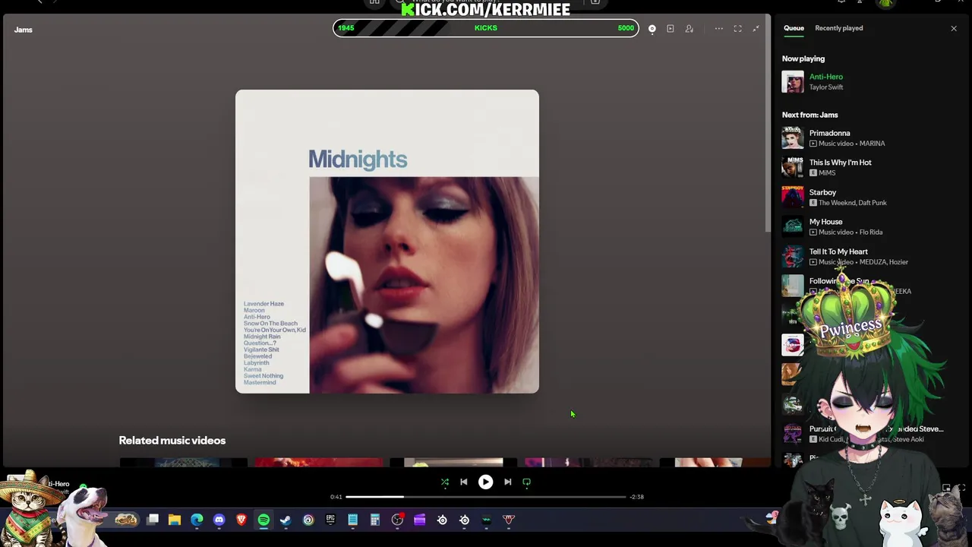Image resolution: width=972 pixels, height=547 pixels.
Task: Toggle the repeat button
Action: pos(526,482)
